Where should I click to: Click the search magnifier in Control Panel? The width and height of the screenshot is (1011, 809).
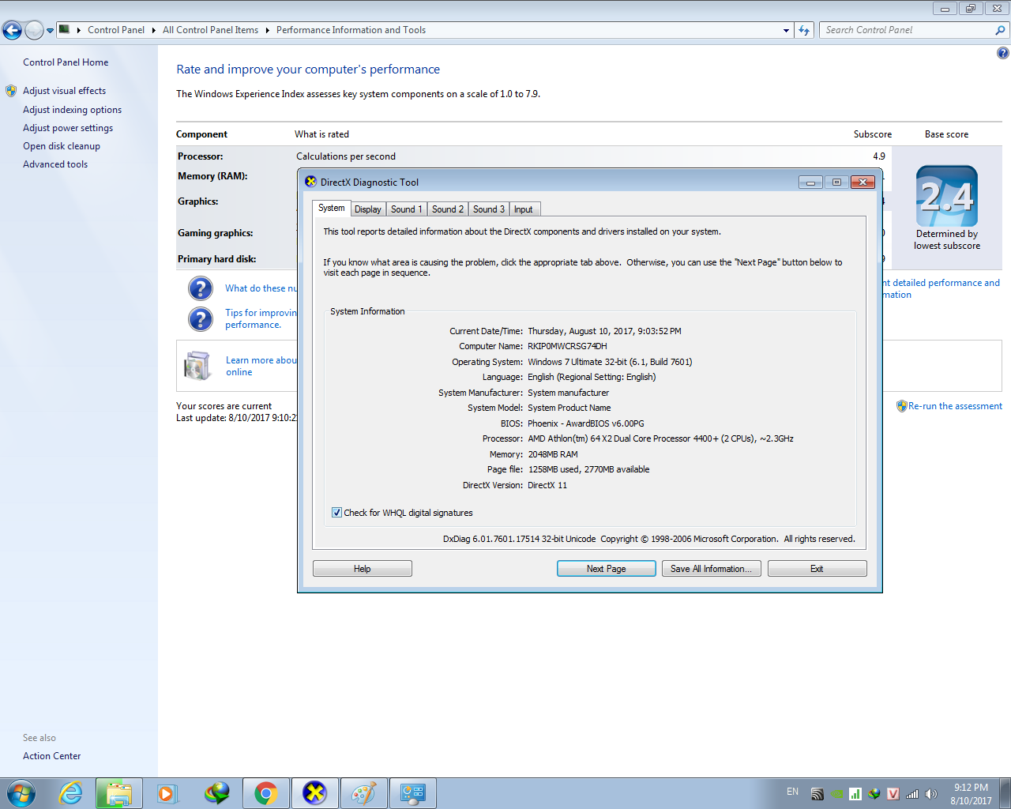(1000, 30)
